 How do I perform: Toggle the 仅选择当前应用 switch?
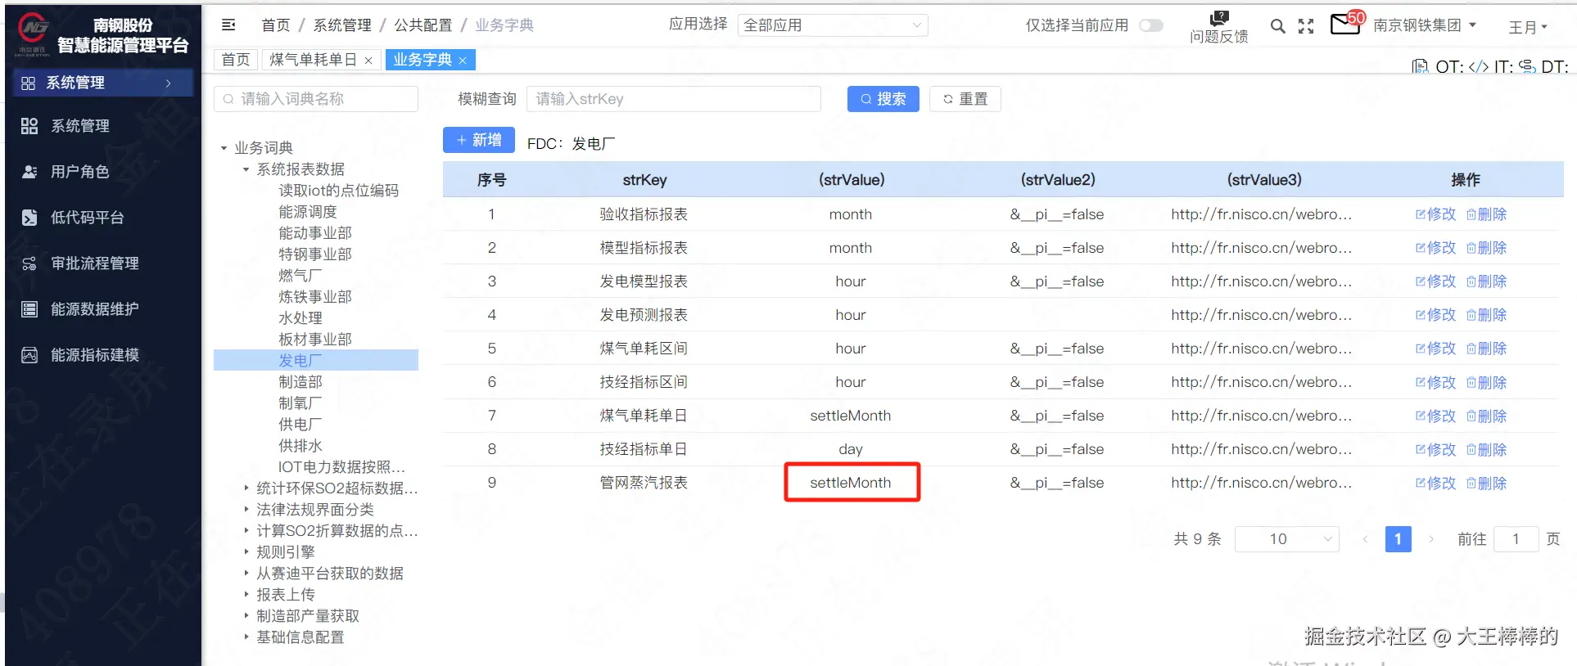click(x=1151, y=25)
